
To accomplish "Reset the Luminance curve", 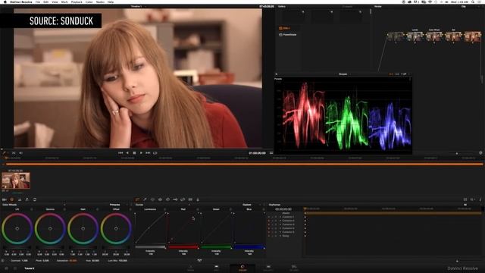I will 164,209.
